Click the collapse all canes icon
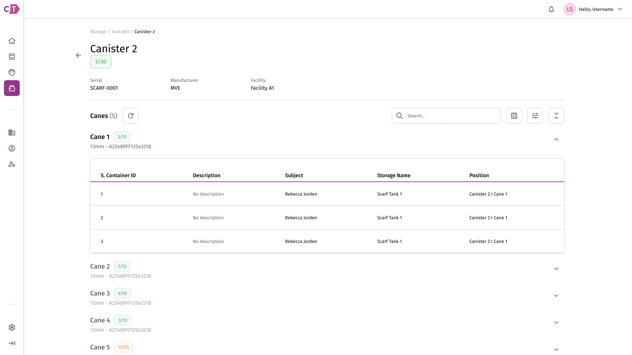 [556, 116]
